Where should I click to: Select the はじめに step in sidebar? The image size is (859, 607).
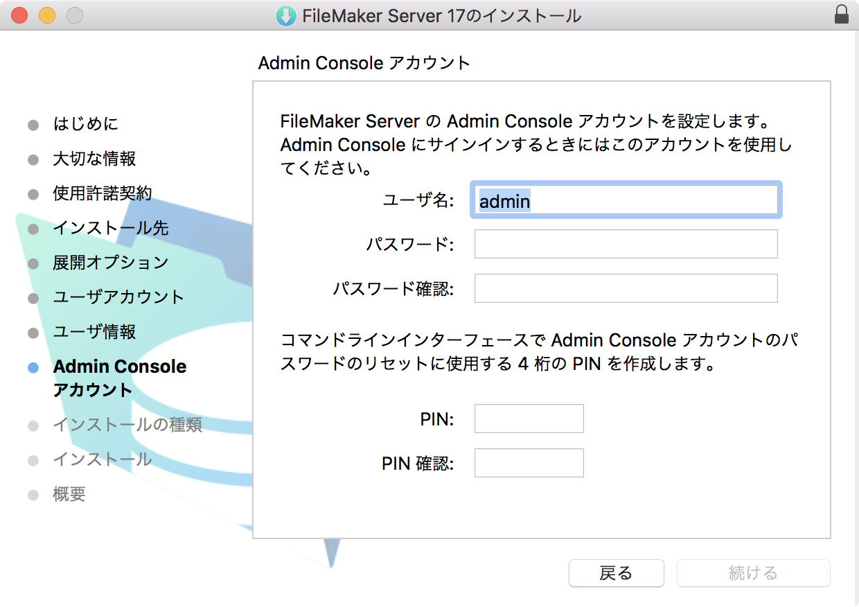pos(85,124)
